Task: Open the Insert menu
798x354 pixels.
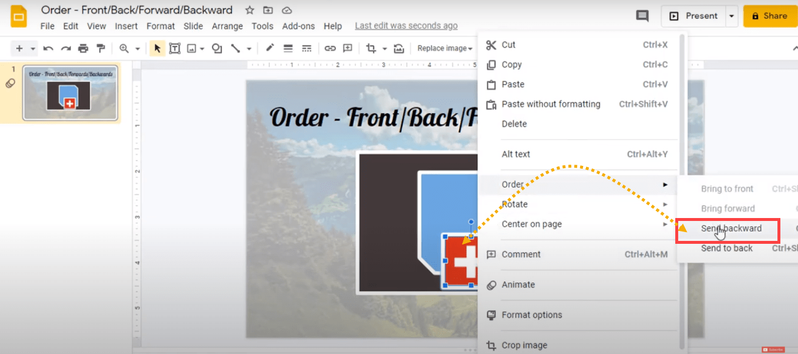Action: pos(126,26)
